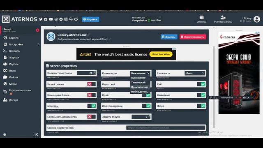The height and width of the screenshot is (148, 263).
Task: Open the support headset icon
Action: [71, 19]
